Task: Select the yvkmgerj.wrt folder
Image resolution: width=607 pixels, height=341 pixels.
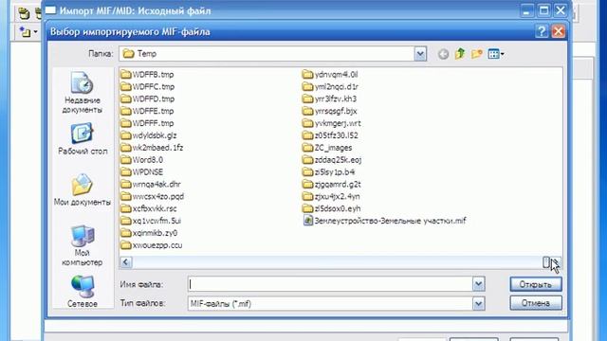Action: [x=332, y=123]
